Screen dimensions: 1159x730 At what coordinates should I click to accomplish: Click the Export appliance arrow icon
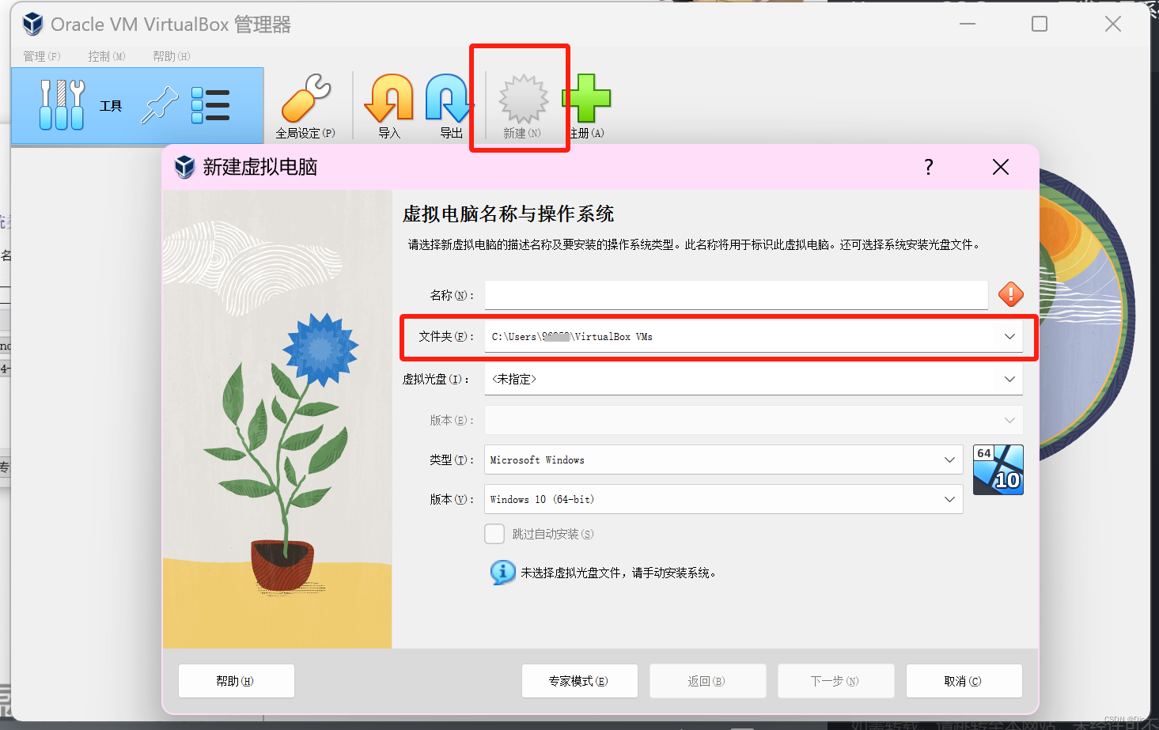449,98
